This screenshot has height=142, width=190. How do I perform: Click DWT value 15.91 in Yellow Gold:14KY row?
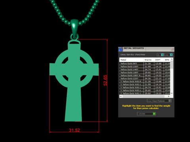tap(158, 69)
